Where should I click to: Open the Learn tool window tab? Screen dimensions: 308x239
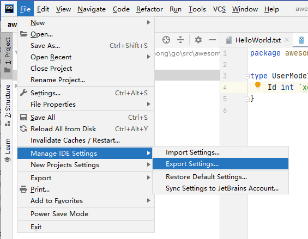(7, 150)
